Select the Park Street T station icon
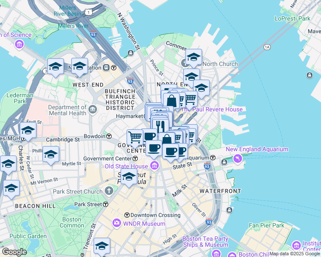 [x=106, y=204]
